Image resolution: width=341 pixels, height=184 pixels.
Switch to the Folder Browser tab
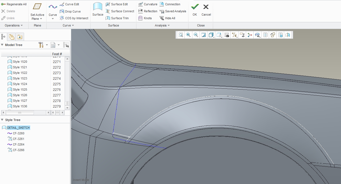(x=11, y=37)
